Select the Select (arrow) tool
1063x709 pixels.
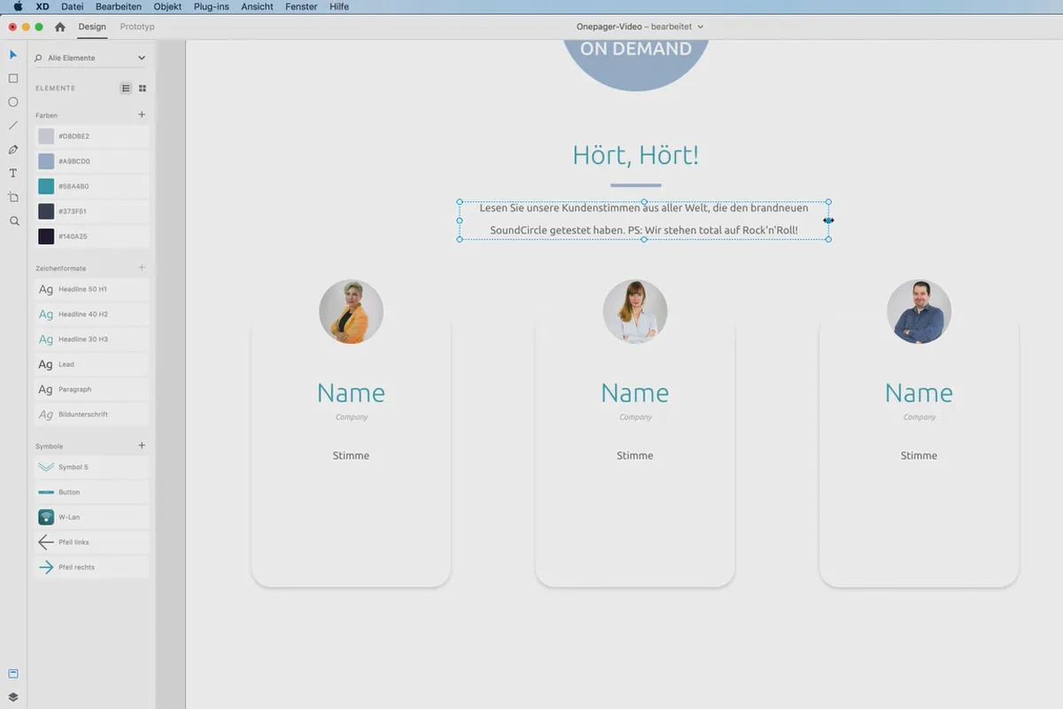pos(13,55)
